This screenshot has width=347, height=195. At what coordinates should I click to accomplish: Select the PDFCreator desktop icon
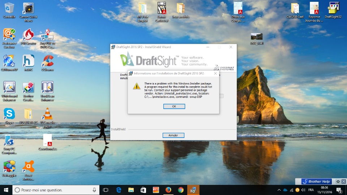tap(28, 37)
